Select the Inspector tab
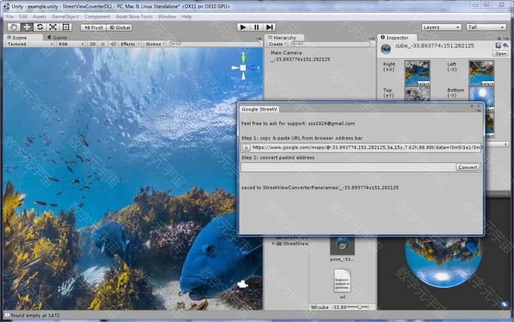This screenshot has width=514, height=322. coord(397,38)
